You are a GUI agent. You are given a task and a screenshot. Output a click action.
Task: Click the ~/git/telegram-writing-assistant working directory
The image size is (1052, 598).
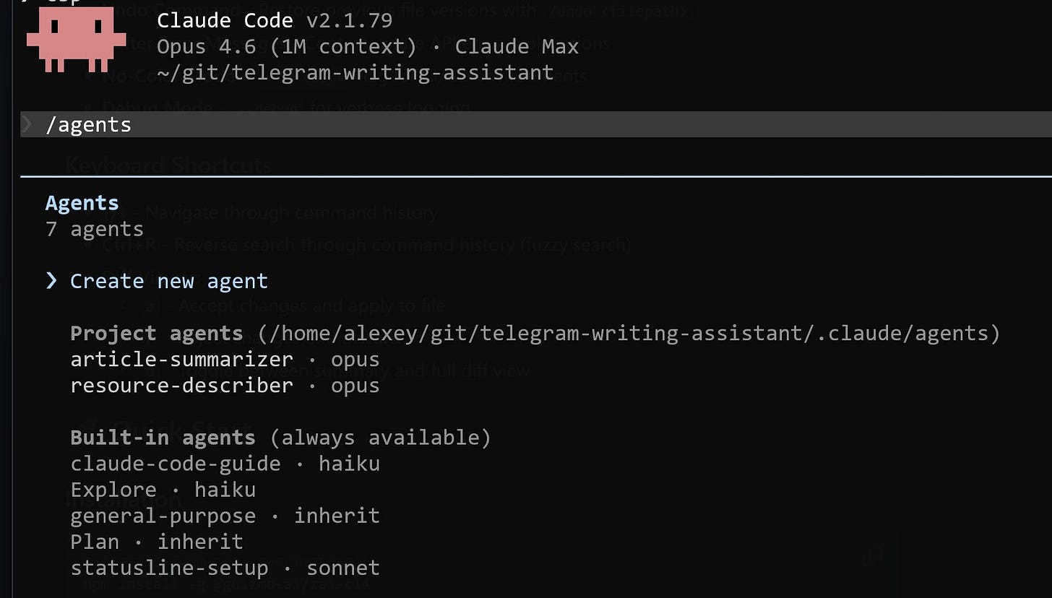pyautogui.click(x=355, y=73)
